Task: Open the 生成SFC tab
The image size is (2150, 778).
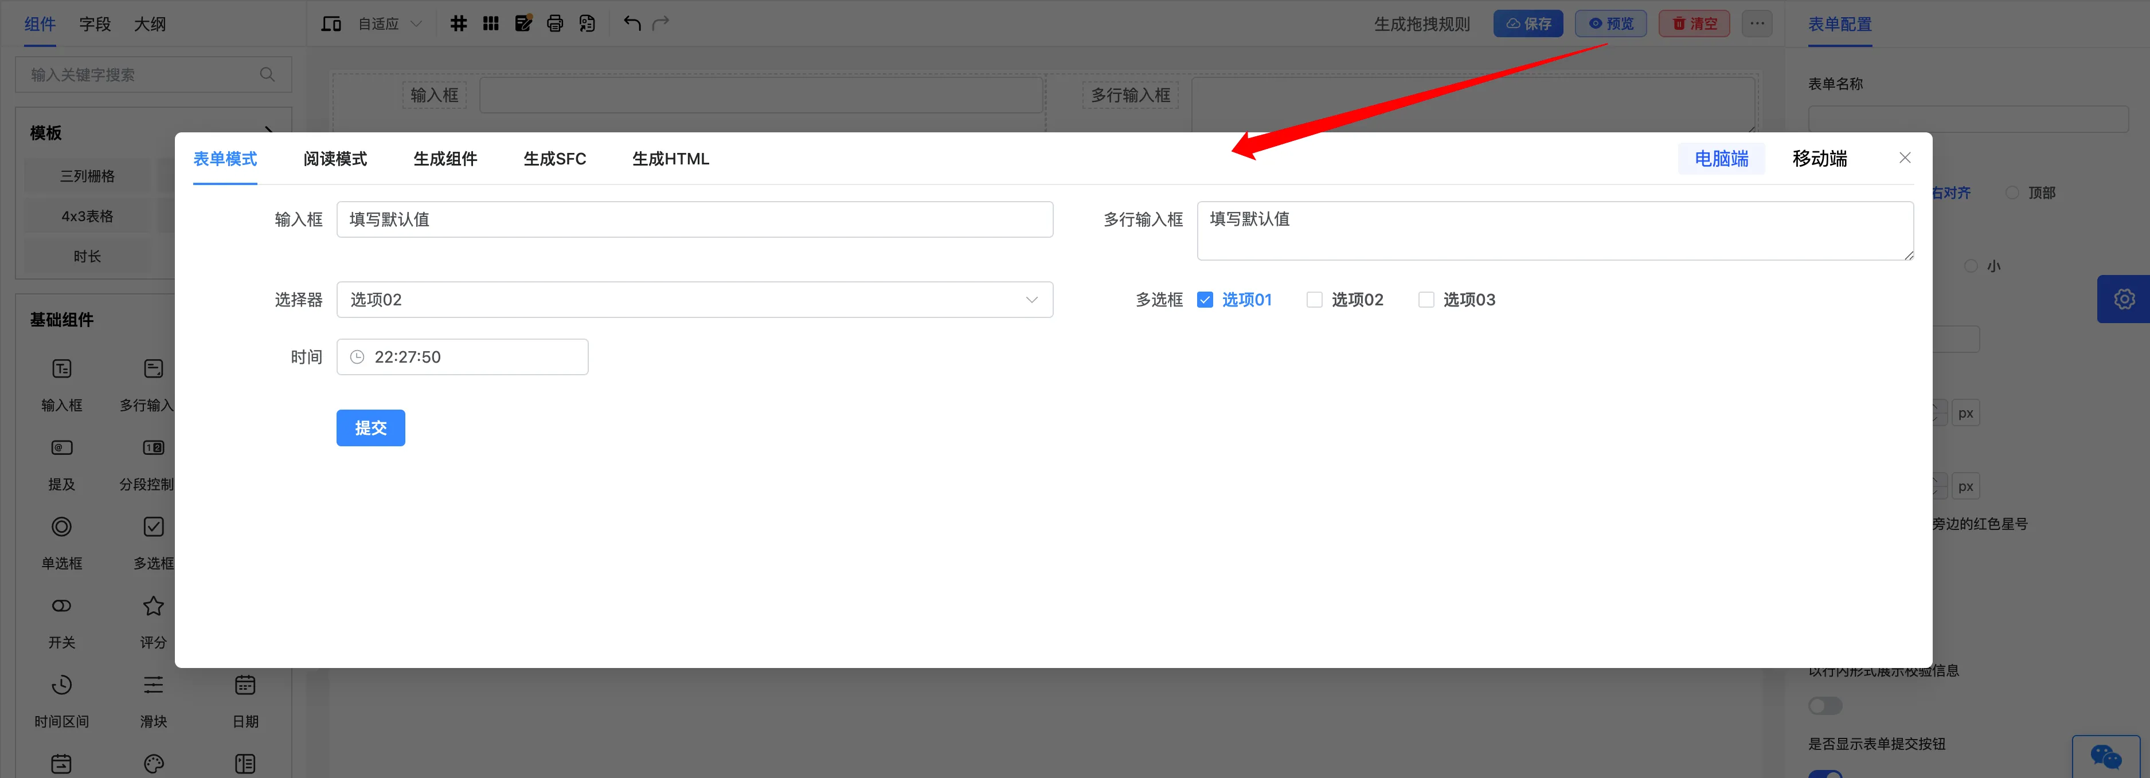Action: [x=554, y=159]
